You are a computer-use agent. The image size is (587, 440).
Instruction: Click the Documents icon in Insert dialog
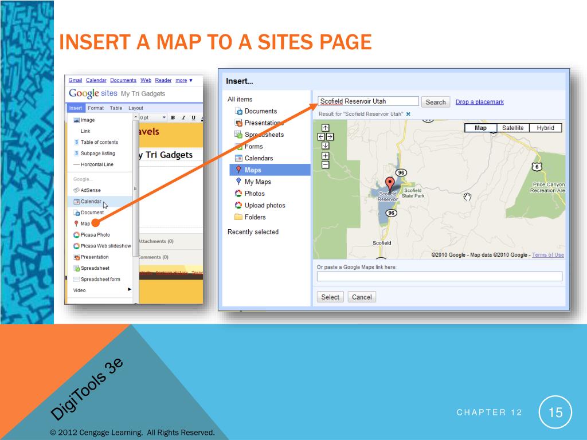pos(238,111)
